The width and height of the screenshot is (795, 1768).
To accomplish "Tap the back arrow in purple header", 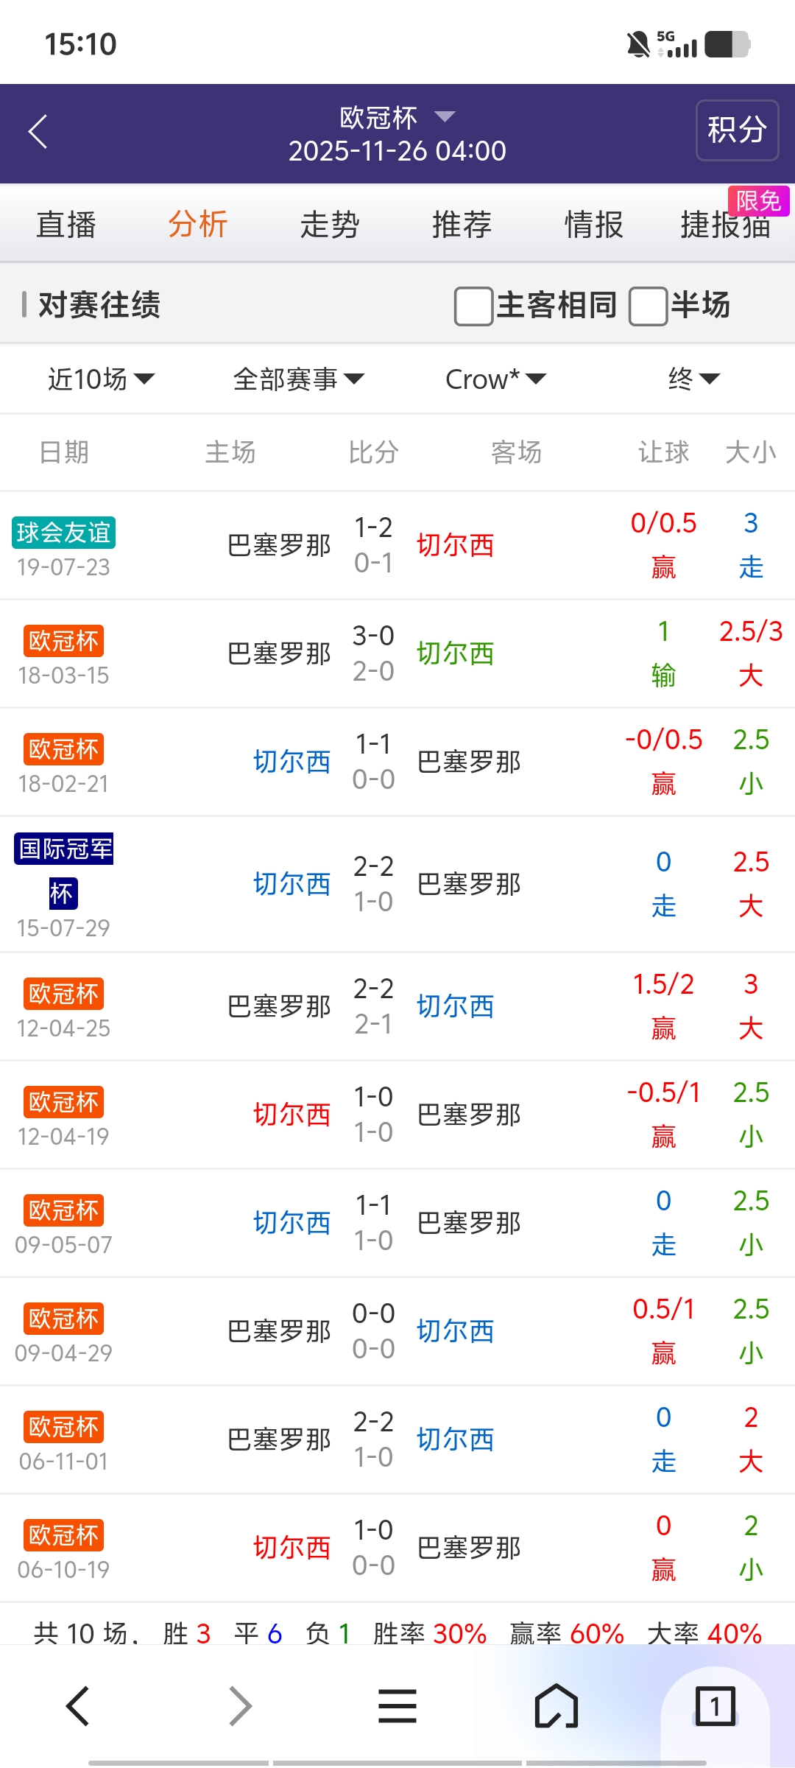I will coord(38,132).
